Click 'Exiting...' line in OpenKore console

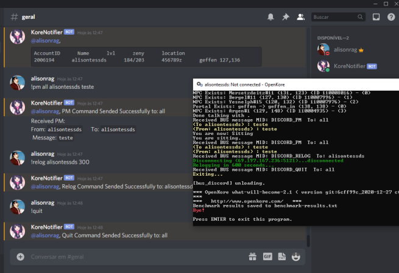[208, 175]
